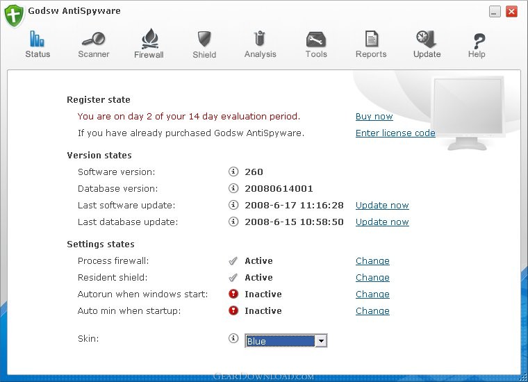Click info icon beside Last software update
The width and height of the screenshot is (528, 382).
233,205
